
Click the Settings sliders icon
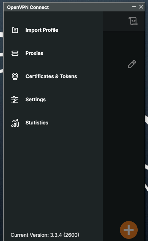point(15,99)
